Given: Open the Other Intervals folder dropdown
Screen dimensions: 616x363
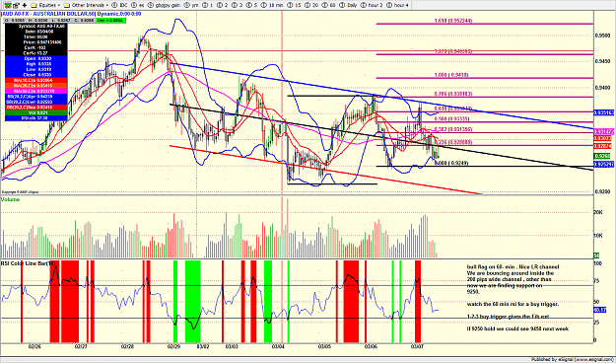Looking at the screenshot, I should [86, 5].
